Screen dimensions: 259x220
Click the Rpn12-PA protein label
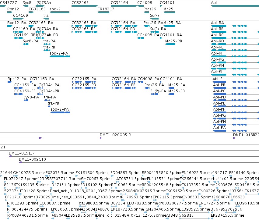[17, 79]
